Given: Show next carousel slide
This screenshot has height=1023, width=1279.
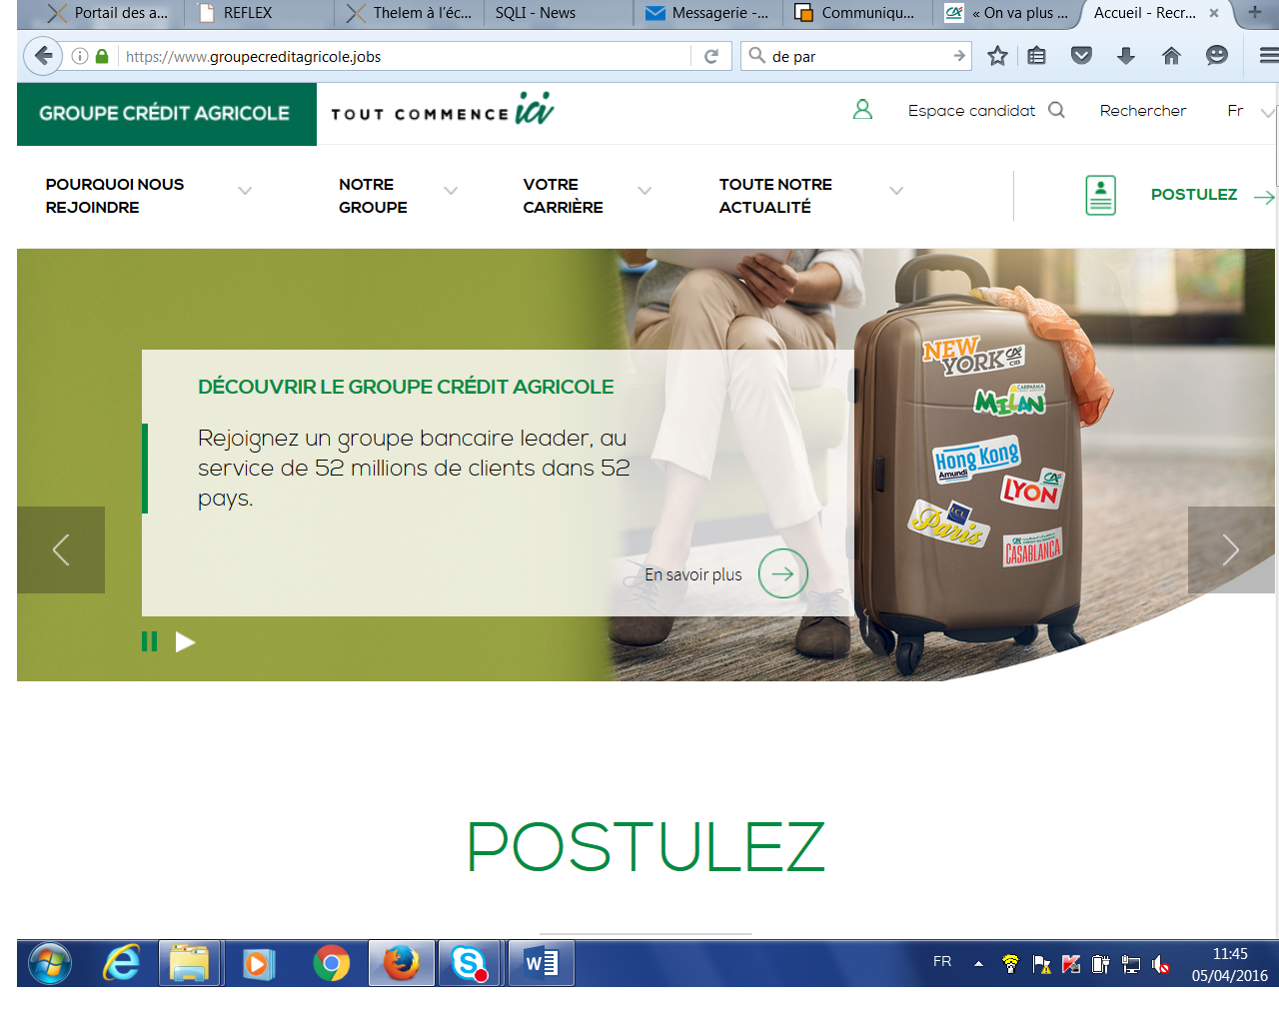Looking at the screenshot, I should (1231, 549).
